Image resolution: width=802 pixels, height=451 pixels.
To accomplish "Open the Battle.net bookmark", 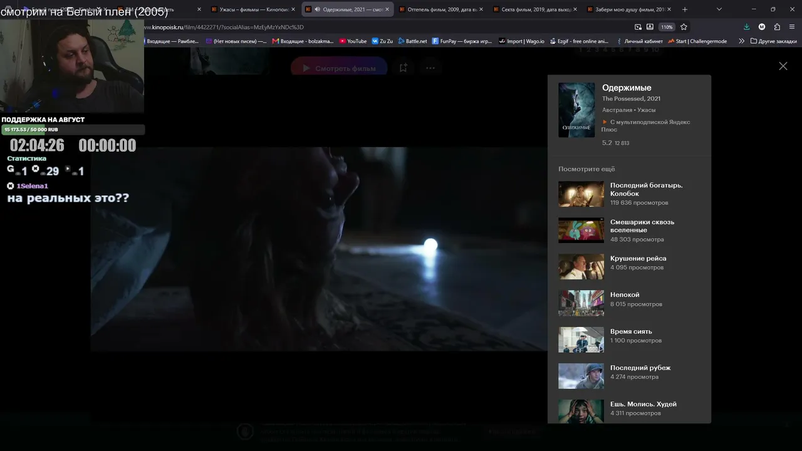I will [412, 41].
